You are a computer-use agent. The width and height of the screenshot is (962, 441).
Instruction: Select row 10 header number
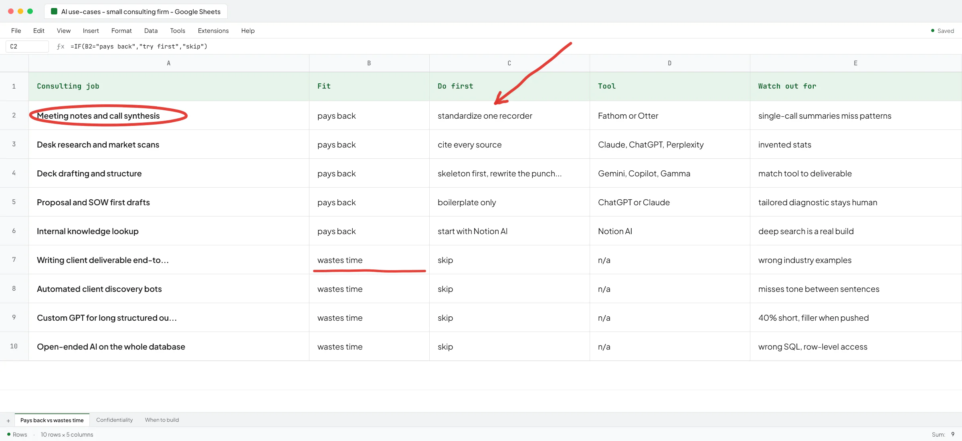click(14, 346)
